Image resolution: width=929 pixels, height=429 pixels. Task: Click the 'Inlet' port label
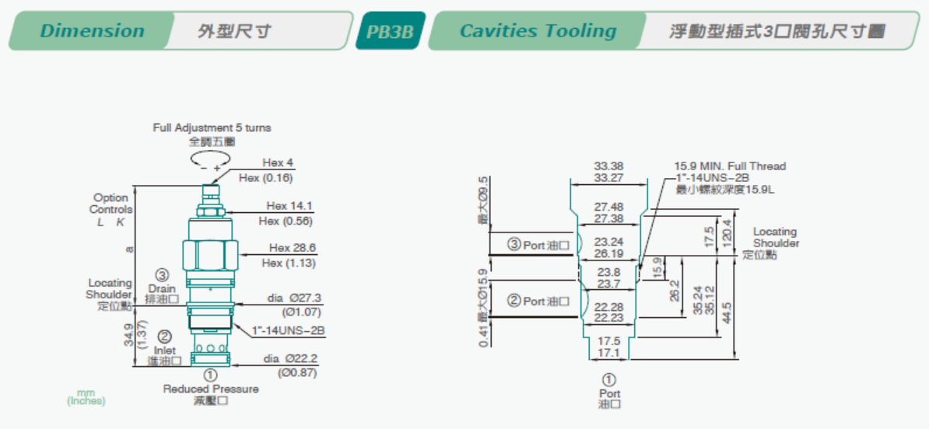point(165,351)
